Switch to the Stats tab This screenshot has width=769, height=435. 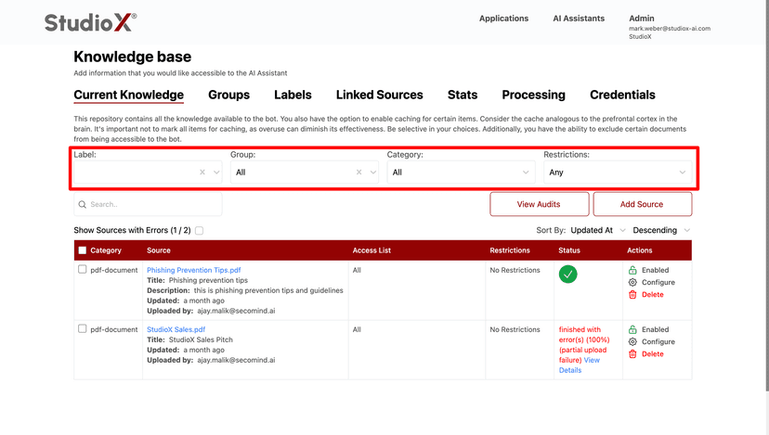pyautogui.click(x=462, y=95)
